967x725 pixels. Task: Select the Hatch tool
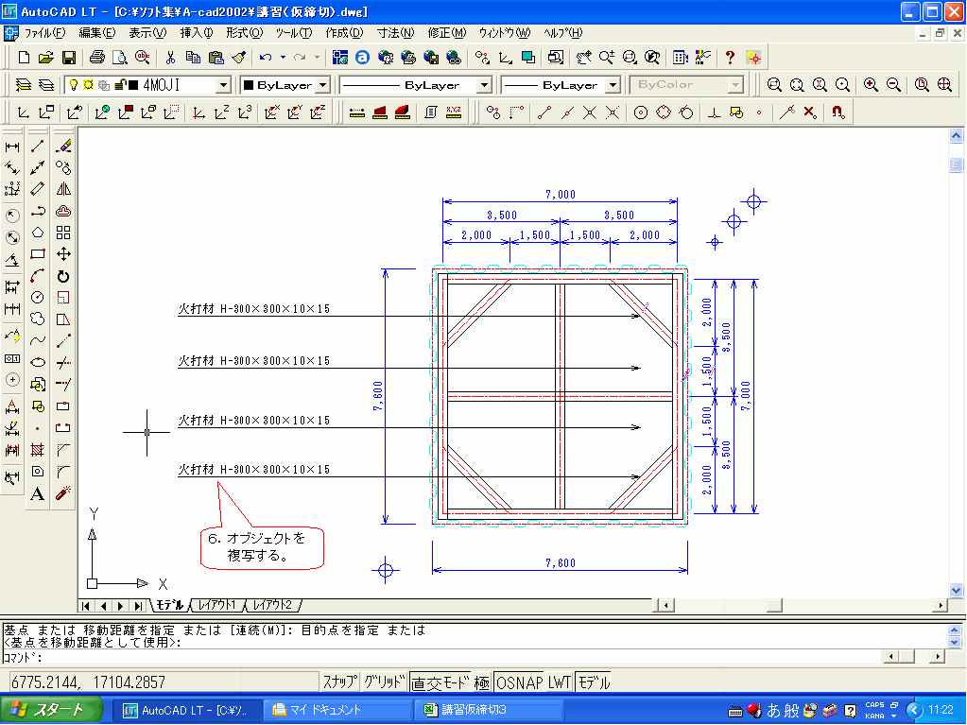38,449
